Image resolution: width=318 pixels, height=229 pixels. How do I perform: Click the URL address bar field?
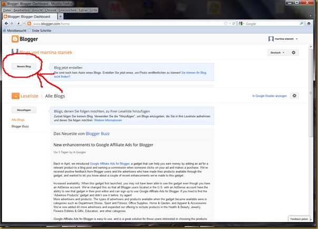[127, 24]
